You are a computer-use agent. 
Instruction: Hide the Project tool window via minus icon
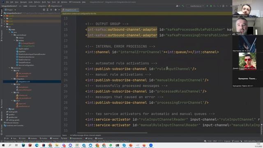[x=59, y=10]
